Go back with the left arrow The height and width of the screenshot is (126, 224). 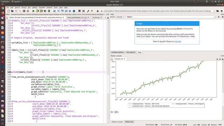(x=98, y=11)
